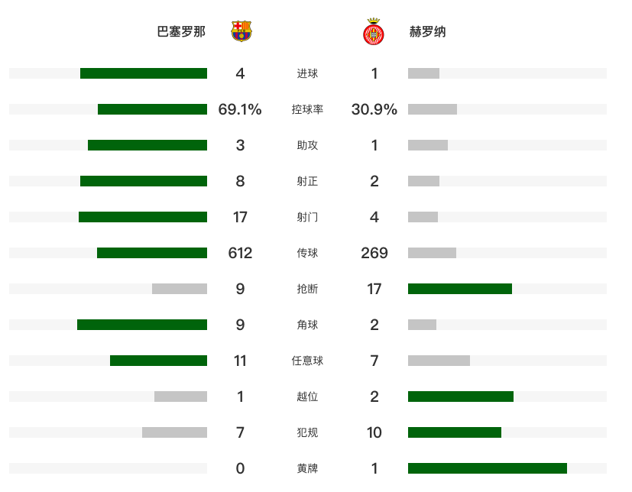This screenshot has width=632, height=492.
Task: Click Barcelona's 69.1% possession value
Action: tap(240, 109)
